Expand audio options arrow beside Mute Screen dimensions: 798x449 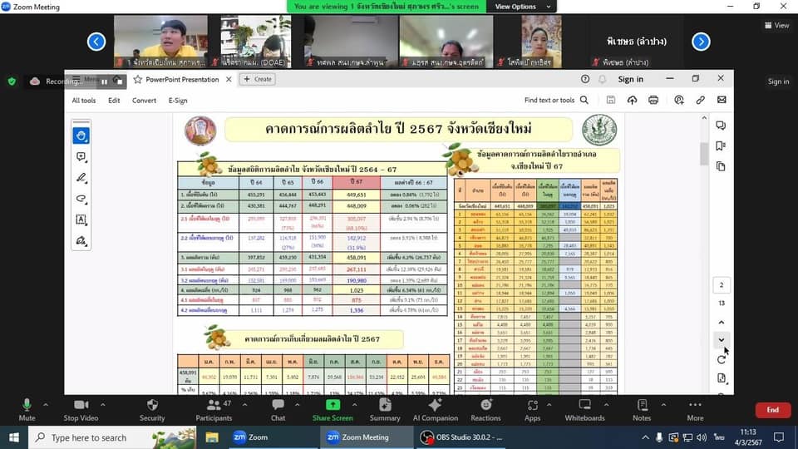point(45,405)
